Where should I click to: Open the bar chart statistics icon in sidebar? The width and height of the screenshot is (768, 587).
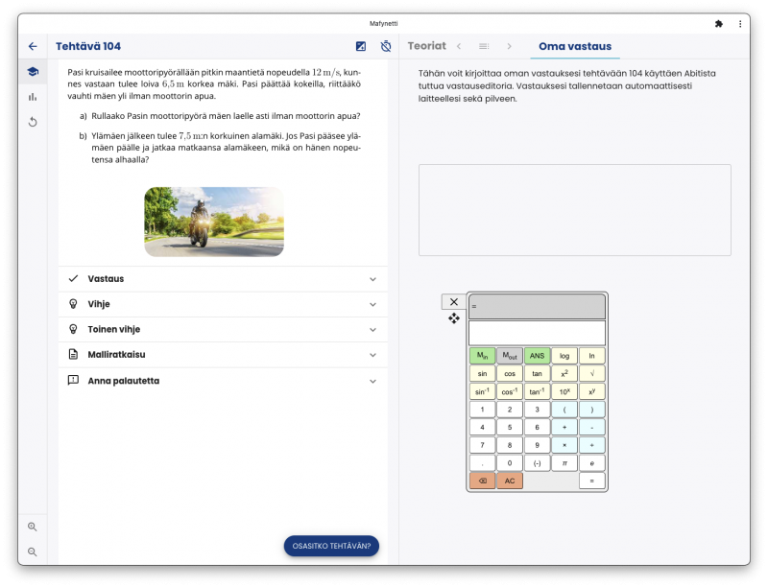tap(33, 97)
